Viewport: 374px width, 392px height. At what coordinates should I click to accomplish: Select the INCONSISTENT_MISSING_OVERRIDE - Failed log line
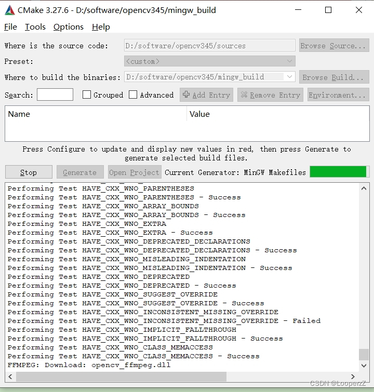(x=164, y=321)
